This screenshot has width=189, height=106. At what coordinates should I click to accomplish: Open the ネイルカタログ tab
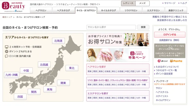[109, 10]
